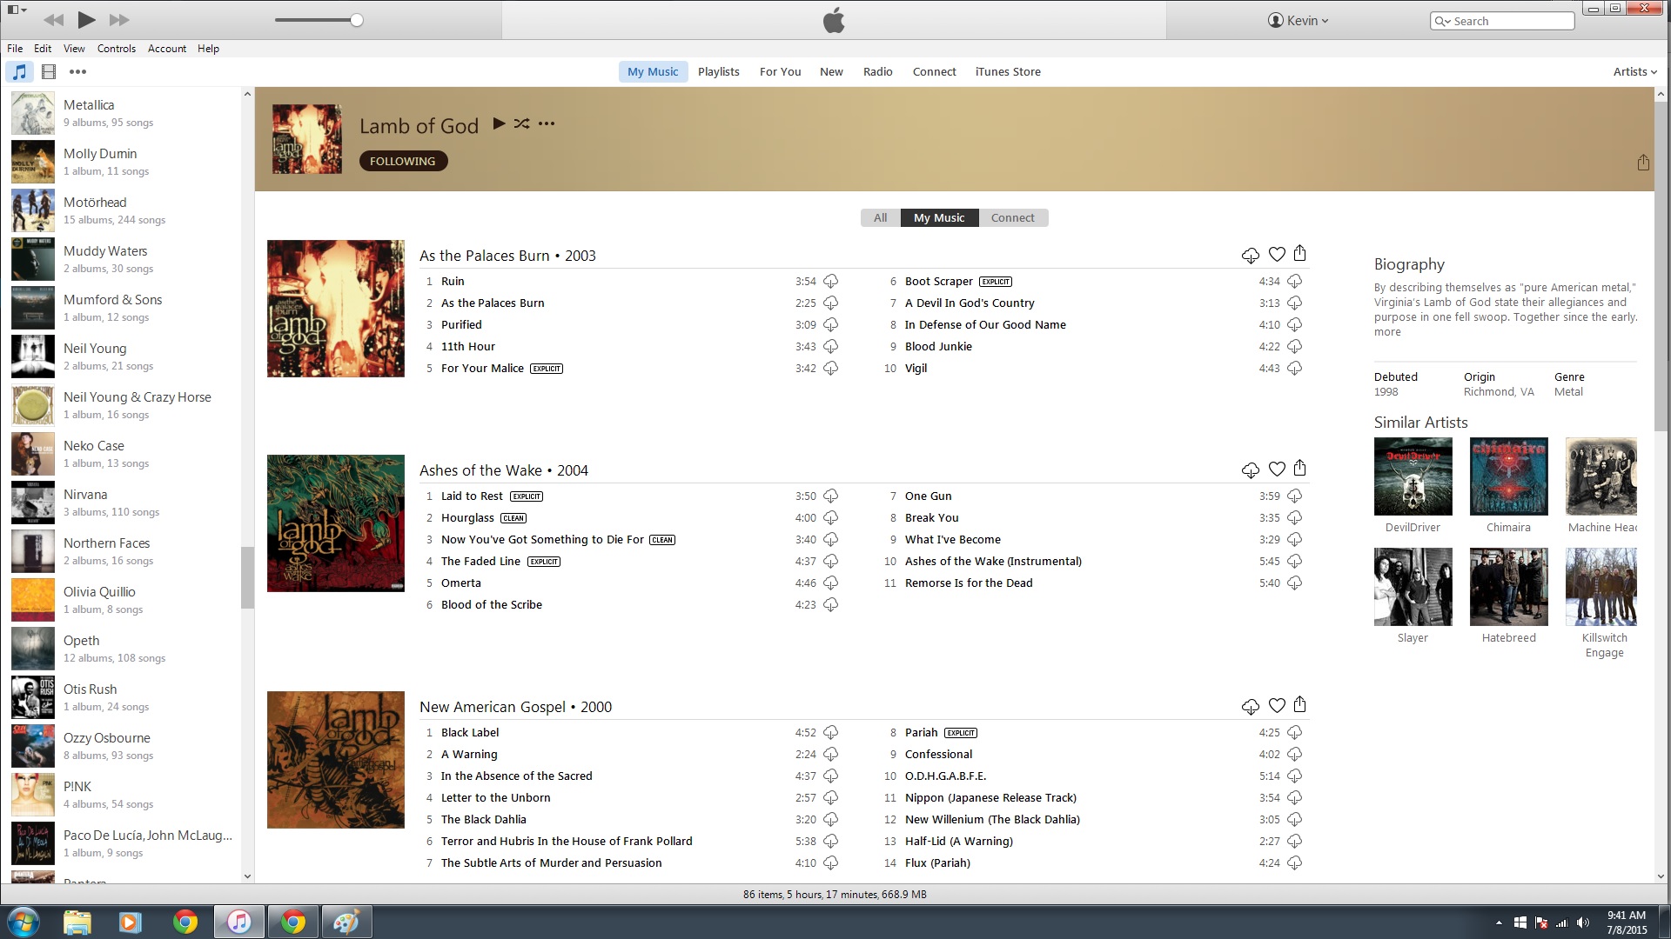Open the Artists view dropdown
The height and width of the screenshot is (939, 1671).
1634,72
